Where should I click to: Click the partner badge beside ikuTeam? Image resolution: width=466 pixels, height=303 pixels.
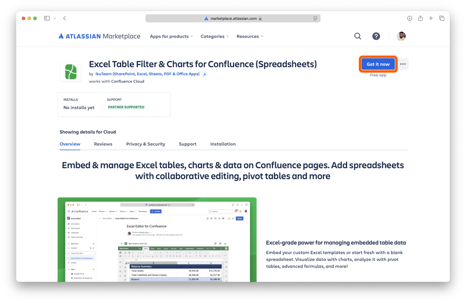205,74
